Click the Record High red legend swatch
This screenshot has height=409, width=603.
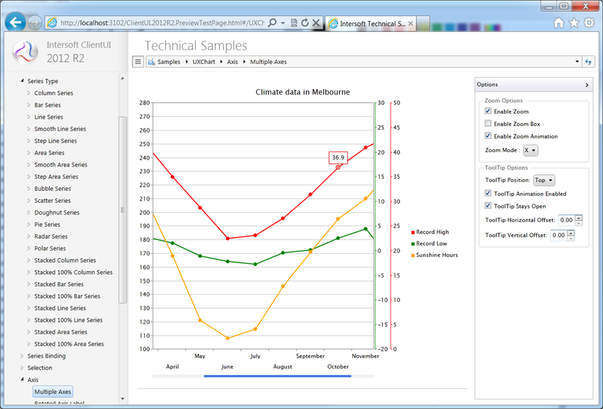[413, 232]
